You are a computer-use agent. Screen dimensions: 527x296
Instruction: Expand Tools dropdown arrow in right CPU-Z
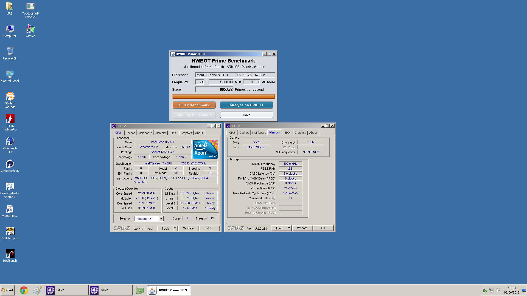tap(289, 228)
